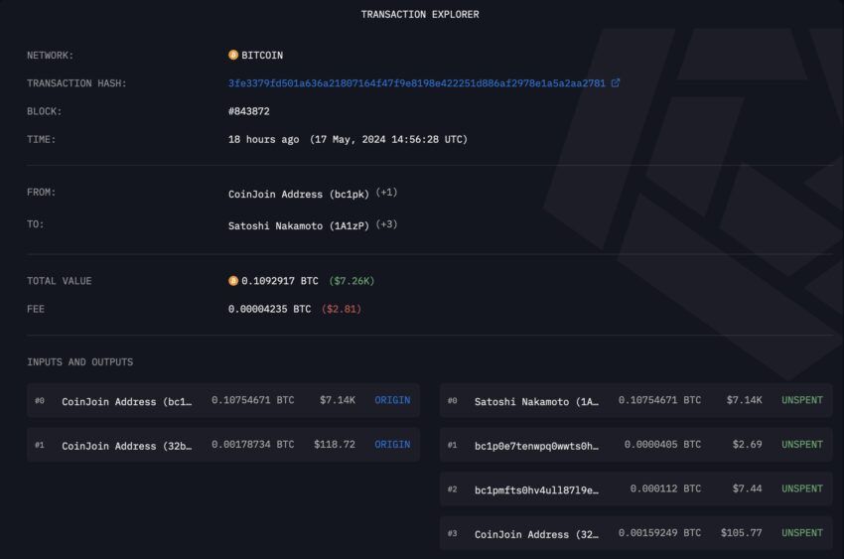Open the transaction hash link

[x=416, y=83]
